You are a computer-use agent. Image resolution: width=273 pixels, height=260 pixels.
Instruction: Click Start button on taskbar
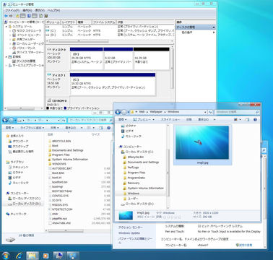[5, 256]
